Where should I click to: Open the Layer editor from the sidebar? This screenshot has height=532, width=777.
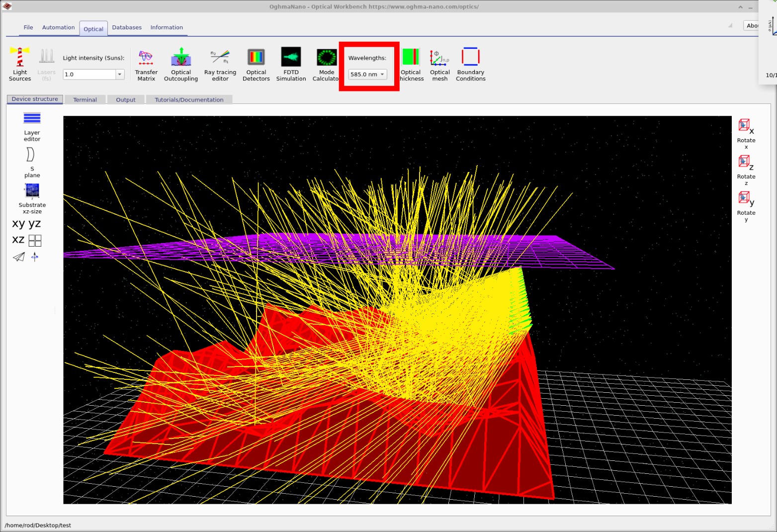click(32, 125)
